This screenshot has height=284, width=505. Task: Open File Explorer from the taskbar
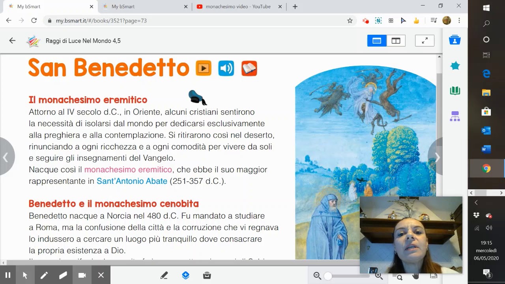coord(486,93)
